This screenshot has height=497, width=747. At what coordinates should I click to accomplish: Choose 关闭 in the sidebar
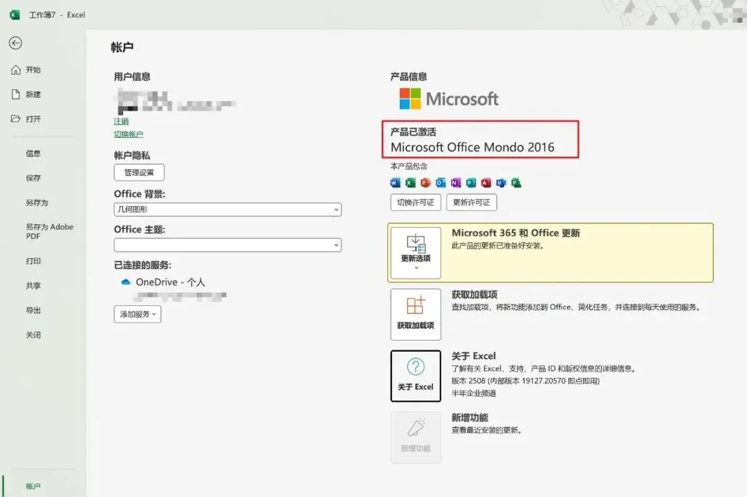tap(33, 335)
